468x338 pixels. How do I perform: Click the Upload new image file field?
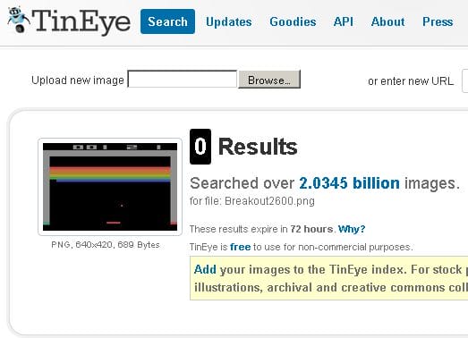tap(183, 79)
